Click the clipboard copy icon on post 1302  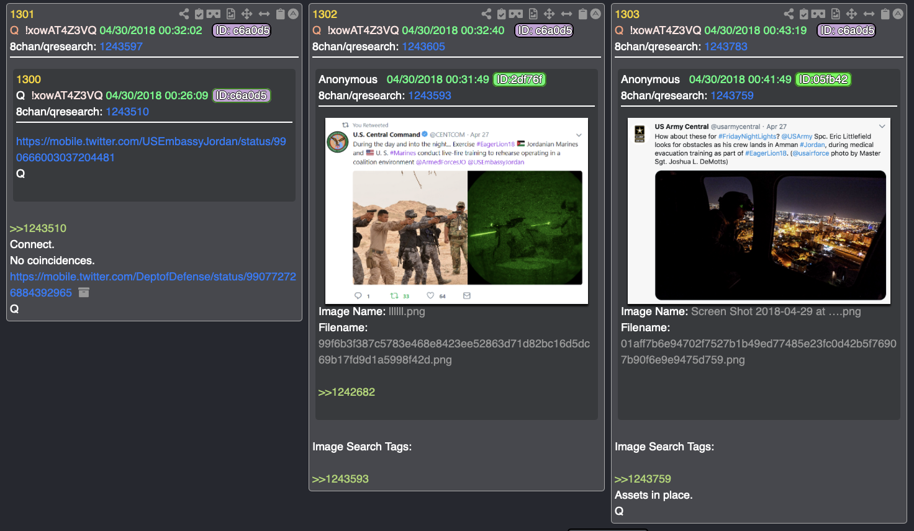582,14
